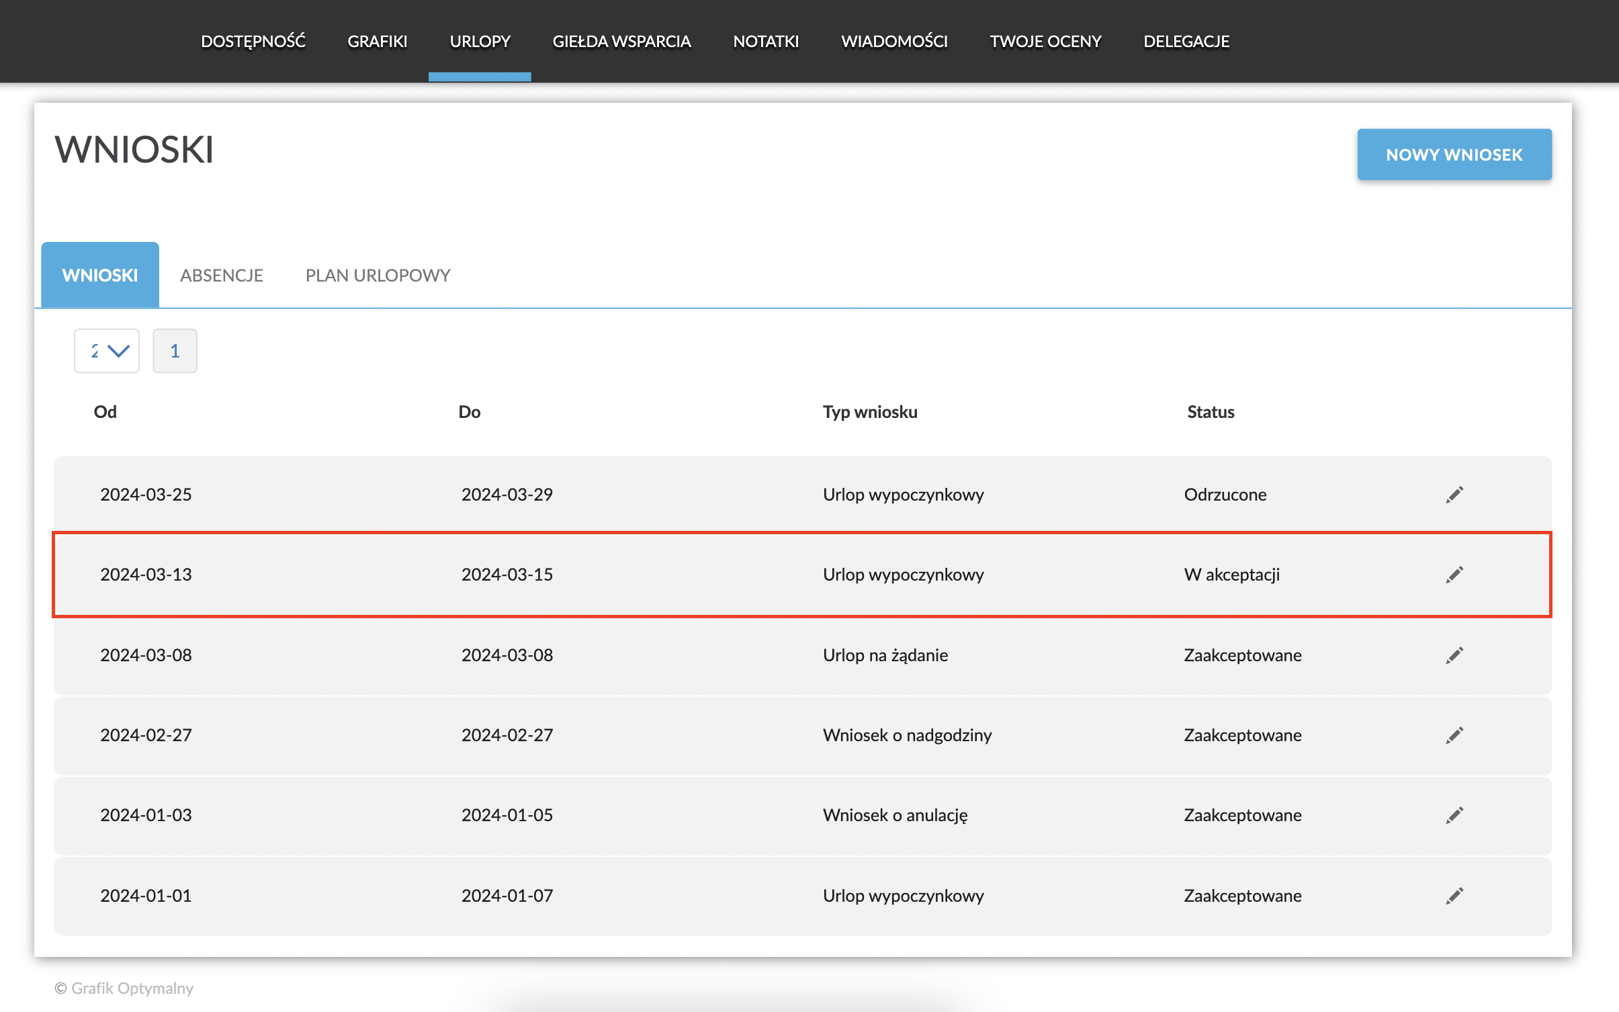Open the Plan Urlopowy tab
The height and width of the screenshot is (1012, 1619).
[x=378, y=276]
